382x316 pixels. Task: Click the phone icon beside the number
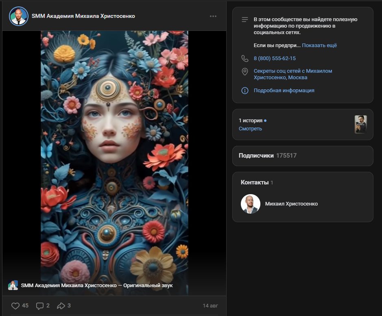coord(244,58)
